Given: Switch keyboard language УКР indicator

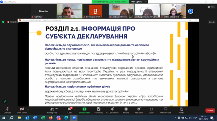Looking at the screenshot, I should 195,118.
